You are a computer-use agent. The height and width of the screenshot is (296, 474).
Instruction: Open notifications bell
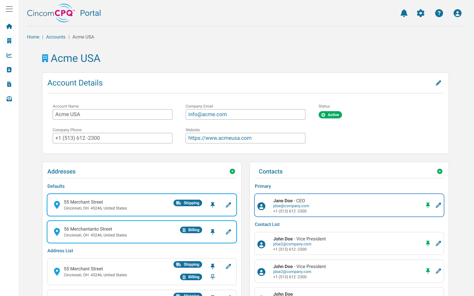[404, 13]
